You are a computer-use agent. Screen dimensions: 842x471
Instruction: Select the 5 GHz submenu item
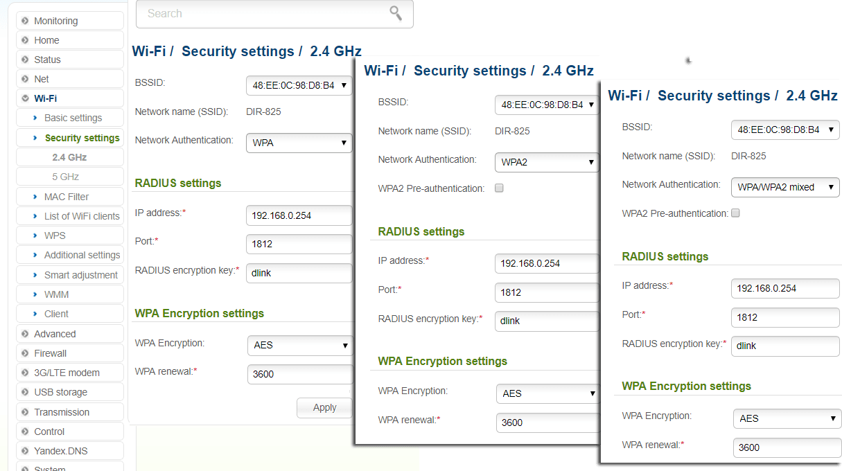click(x=65, y=177)
